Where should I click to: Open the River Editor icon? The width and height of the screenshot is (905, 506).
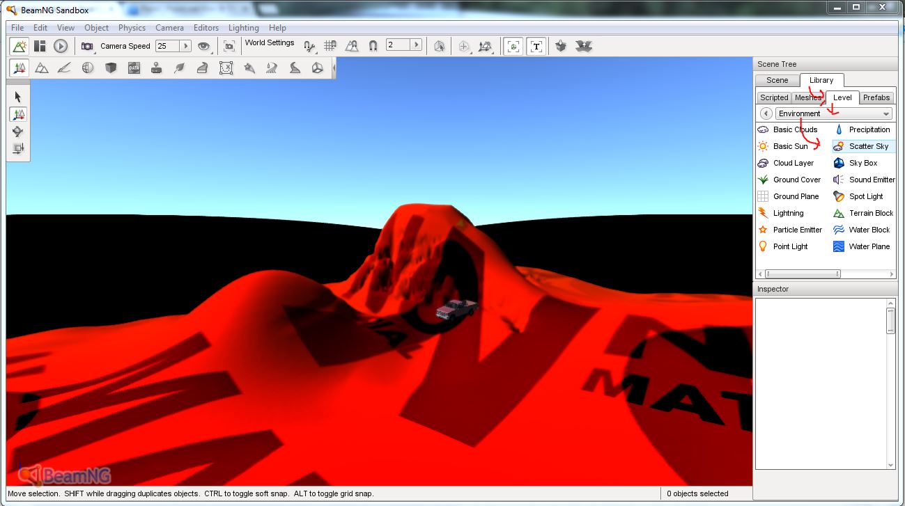[x=272, y=68]
